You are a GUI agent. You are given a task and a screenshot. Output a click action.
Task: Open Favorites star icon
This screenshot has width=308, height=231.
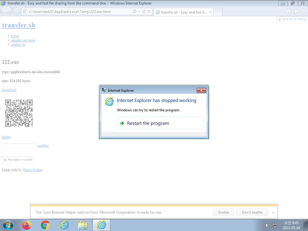pos(296,11)
